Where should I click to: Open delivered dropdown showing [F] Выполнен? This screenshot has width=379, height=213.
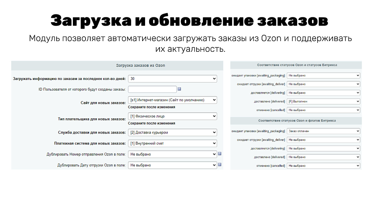point(323,101)
